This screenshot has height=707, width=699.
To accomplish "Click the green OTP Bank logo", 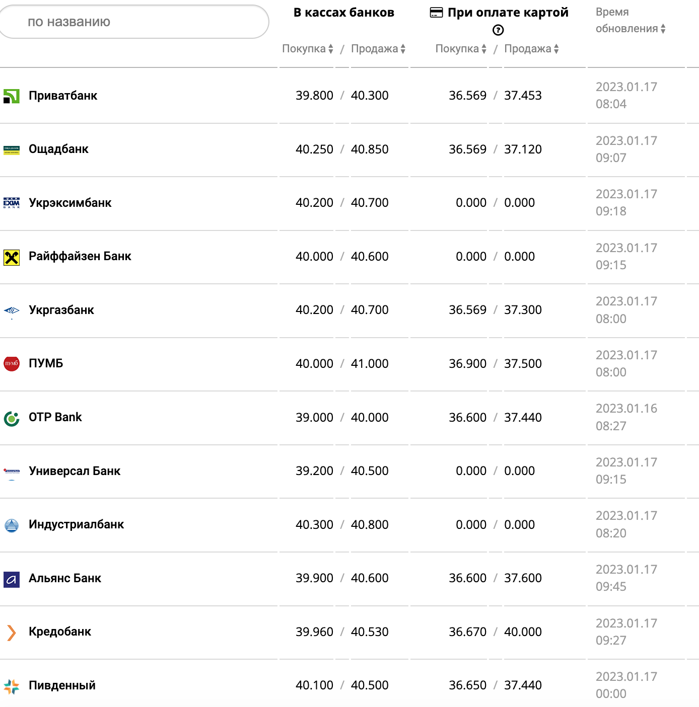I will (12, 418).
